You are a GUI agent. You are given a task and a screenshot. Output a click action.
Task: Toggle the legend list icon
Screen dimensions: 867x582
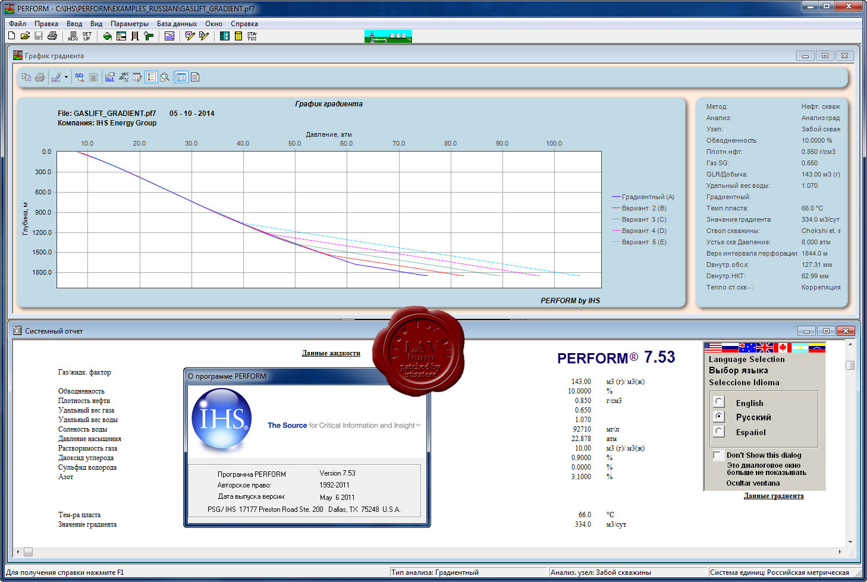pyautogui.click(x=151, y=77)
